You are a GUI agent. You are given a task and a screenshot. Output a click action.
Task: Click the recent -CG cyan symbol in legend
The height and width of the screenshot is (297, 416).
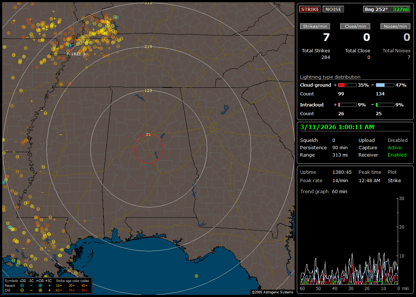pos(22,285)
